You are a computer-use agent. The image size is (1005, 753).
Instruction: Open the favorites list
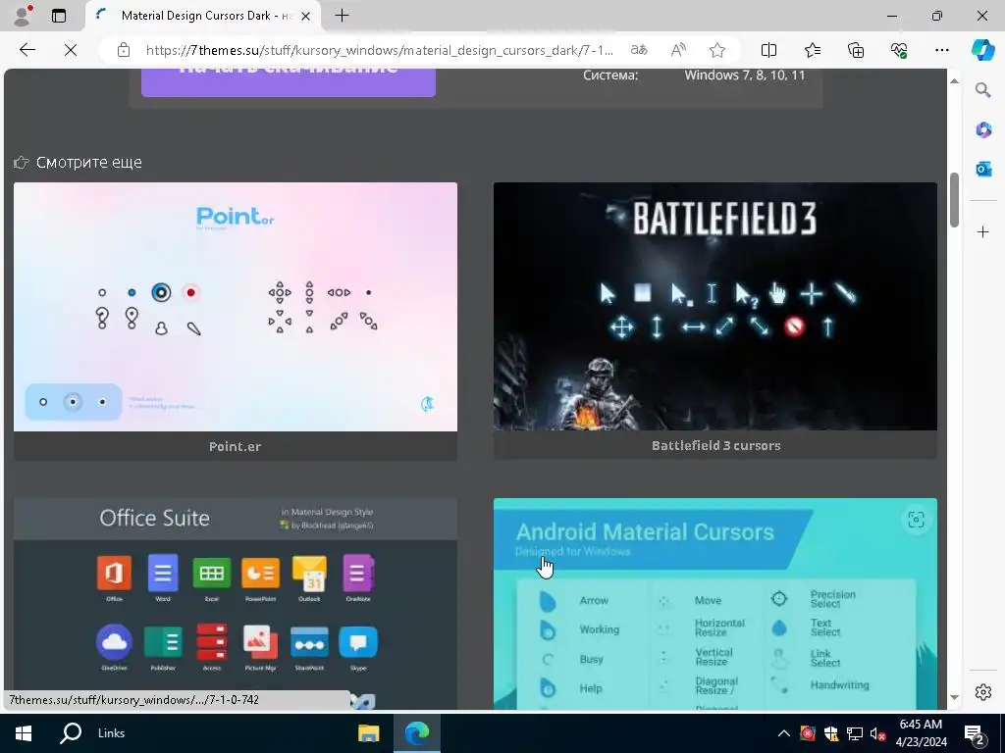point(812,50)
